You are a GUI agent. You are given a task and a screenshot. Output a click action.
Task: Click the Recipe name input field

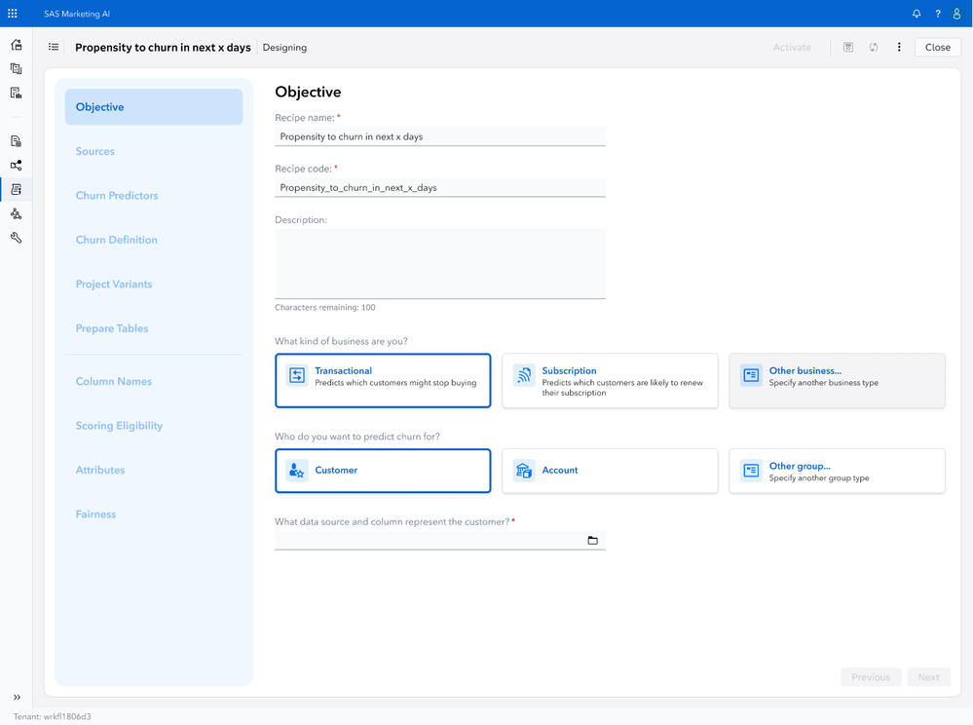click(440, 137)
